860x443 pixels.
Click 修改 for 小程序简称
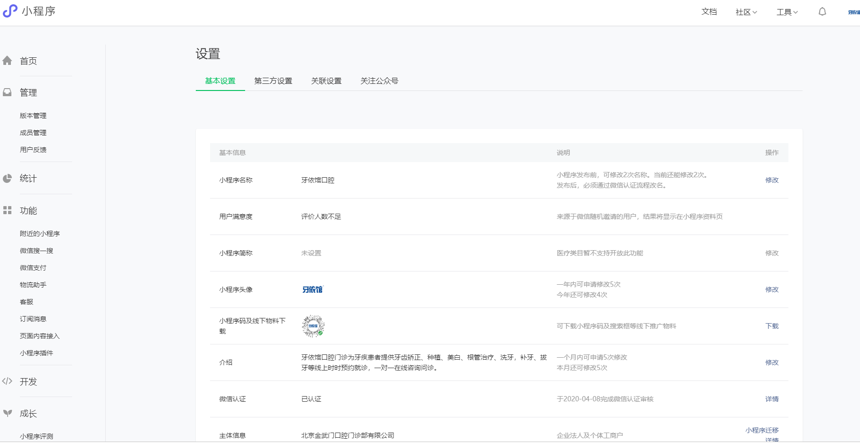coord(772,253)
